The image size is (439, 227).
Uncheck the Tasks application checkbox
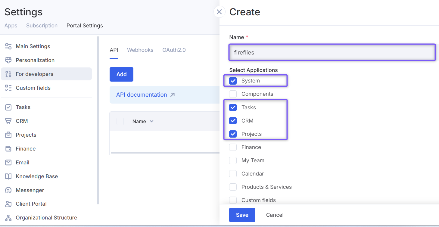[x=233, y=107]
